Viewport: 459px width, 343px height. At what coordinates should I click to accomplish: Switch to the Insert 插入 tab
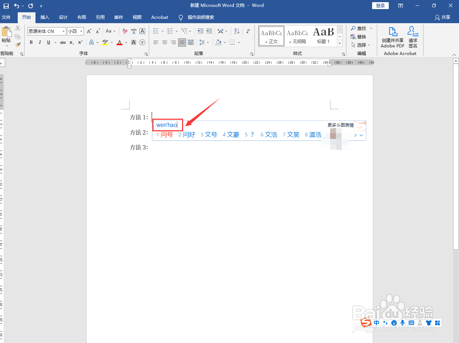[45, 17]
